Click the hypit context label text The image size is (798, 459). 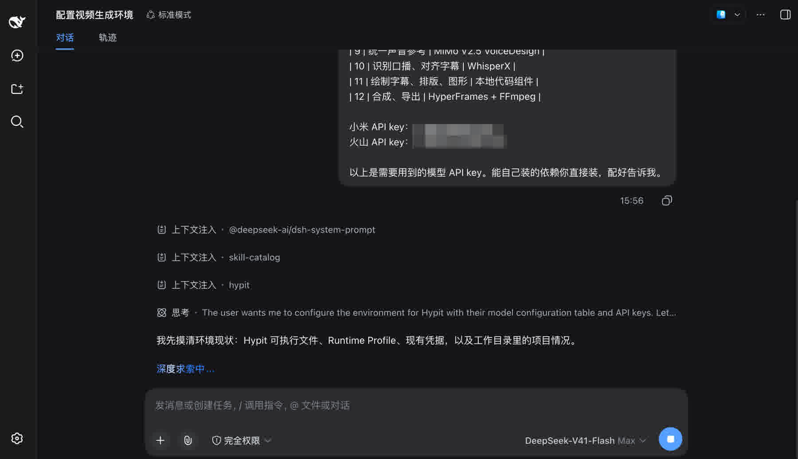point(239,285)
